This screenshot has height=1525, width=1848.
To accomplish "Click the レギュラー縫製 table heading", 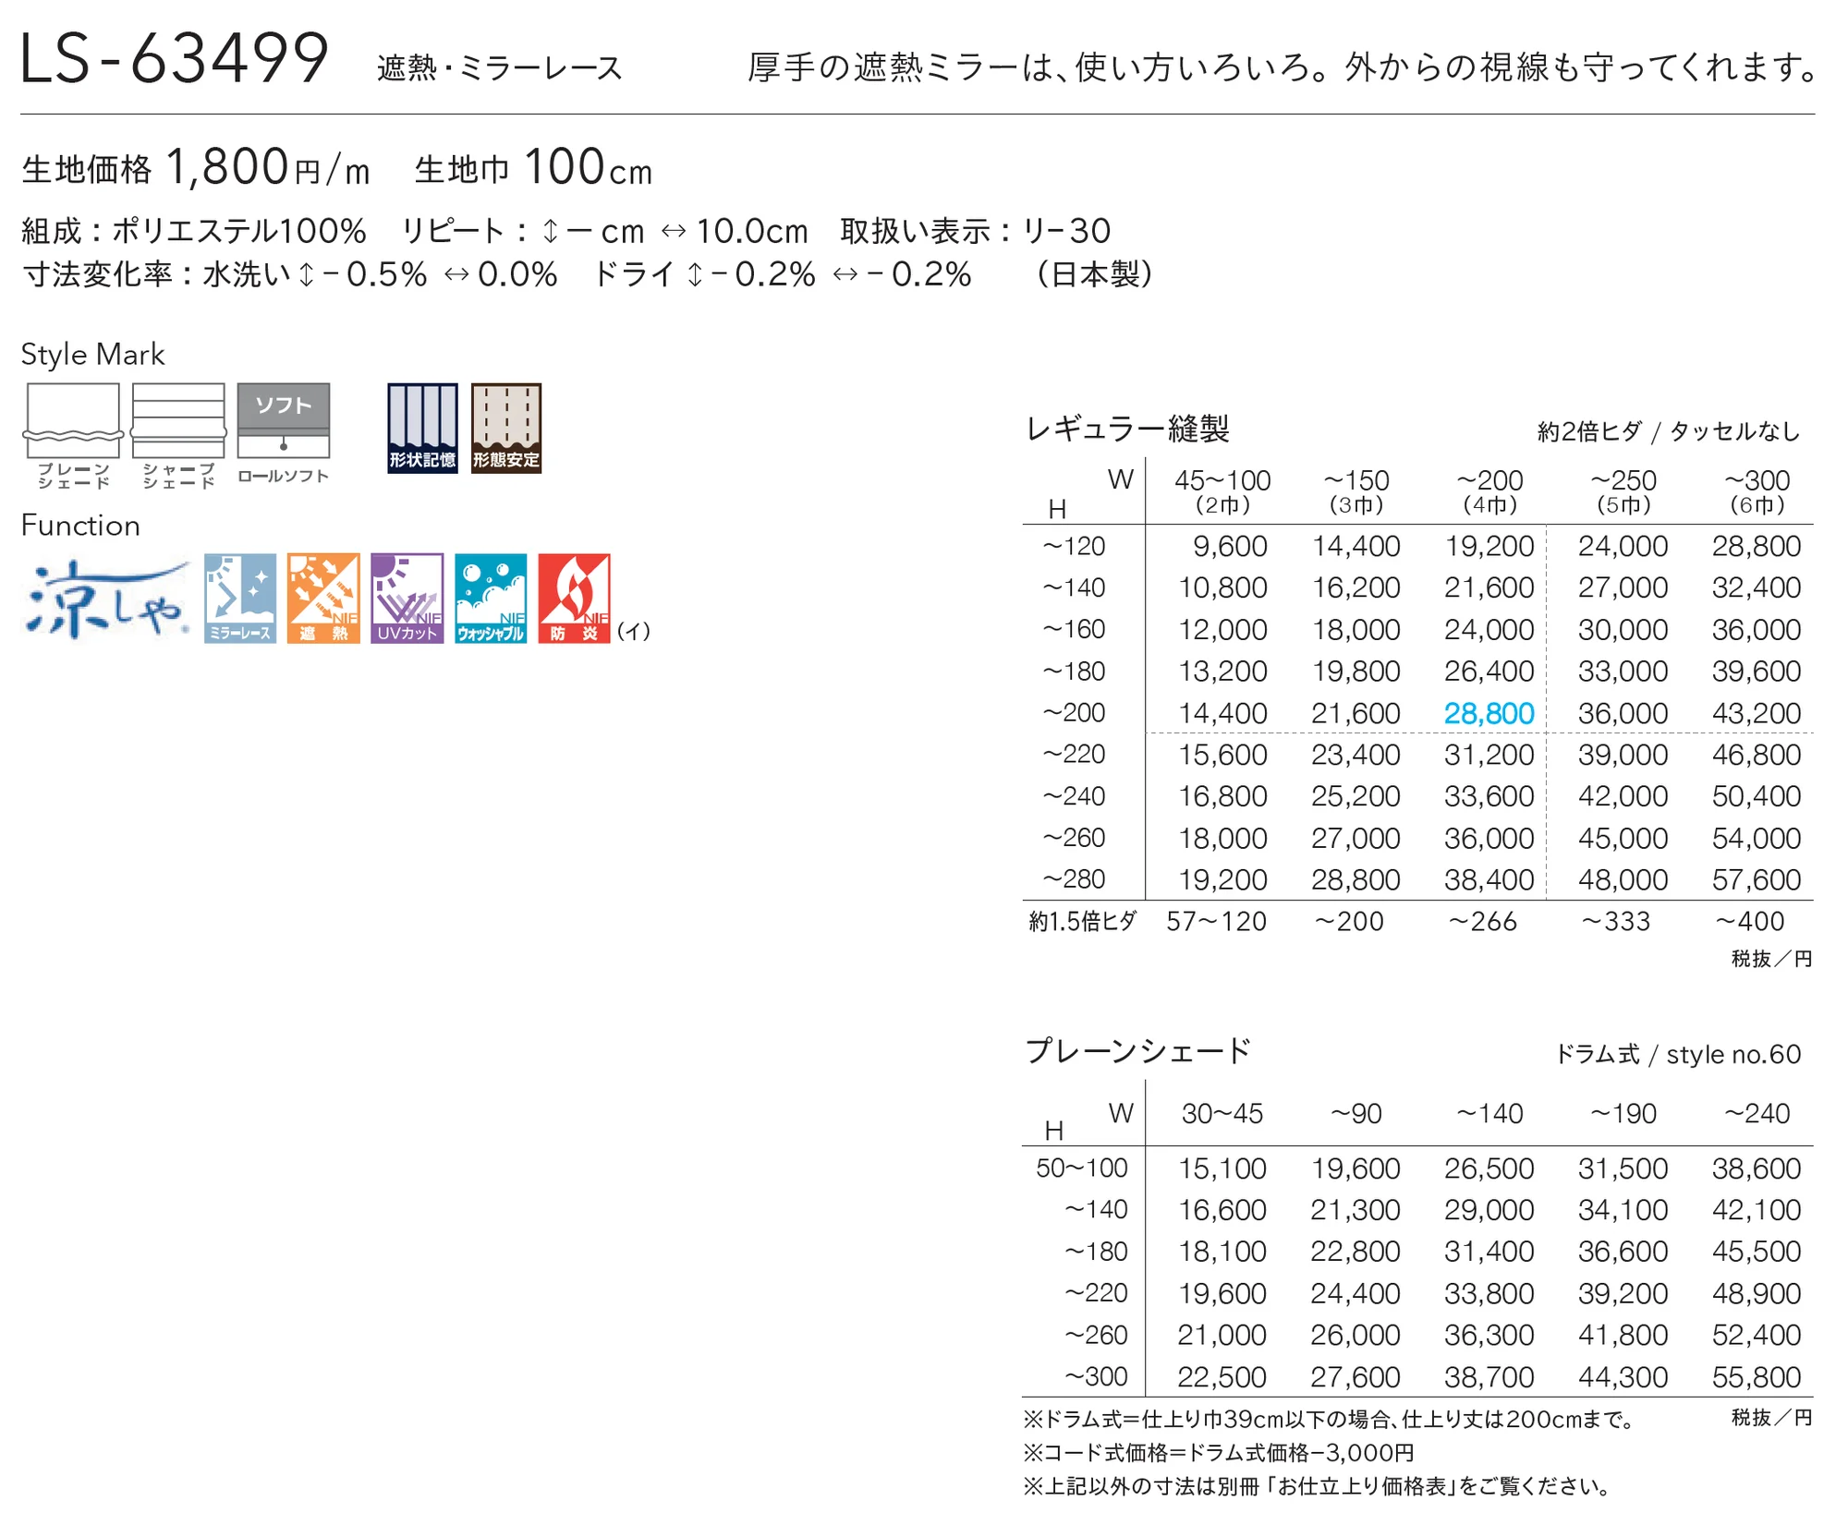I will [x=1128, y=429].
